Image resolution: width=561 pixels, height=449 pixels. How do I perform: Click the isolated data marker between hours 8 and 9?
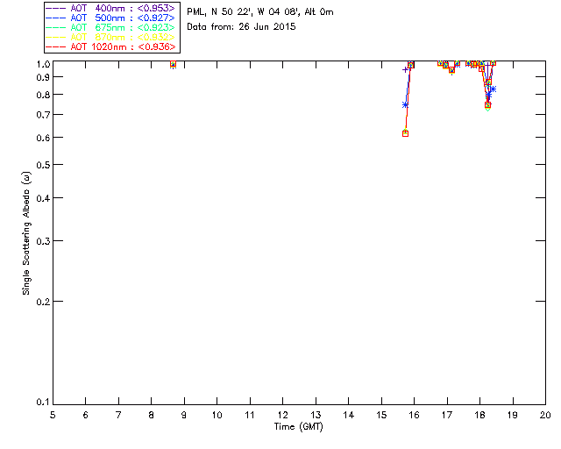point(174,64)
